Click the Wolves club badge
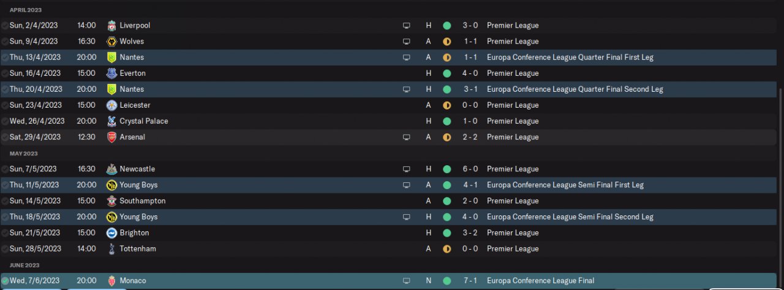The width and height of the screenshot is (784, 290). pos(111,42)
